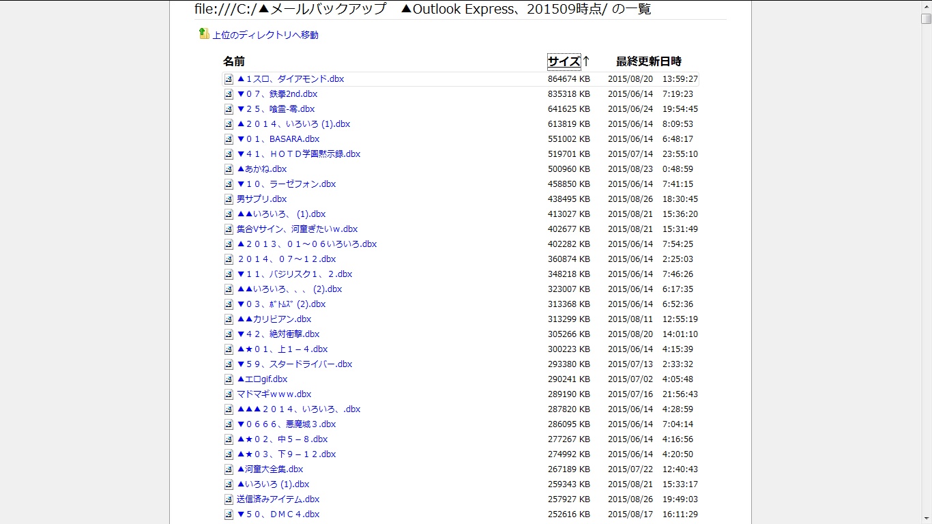
Task: Select date 2015/08/23 on ▲あかね.dbx row
Action: click(x=630, y=169)
